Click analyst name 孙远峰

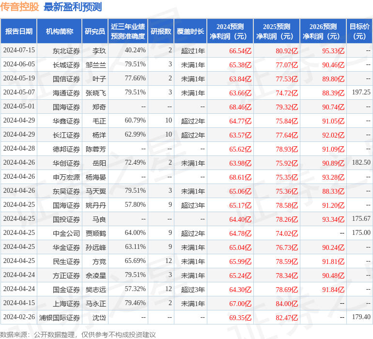coord(95,247)
